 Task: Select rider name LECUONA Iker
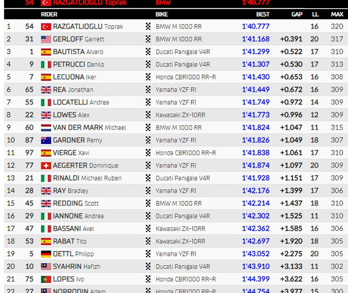point(74,77)
